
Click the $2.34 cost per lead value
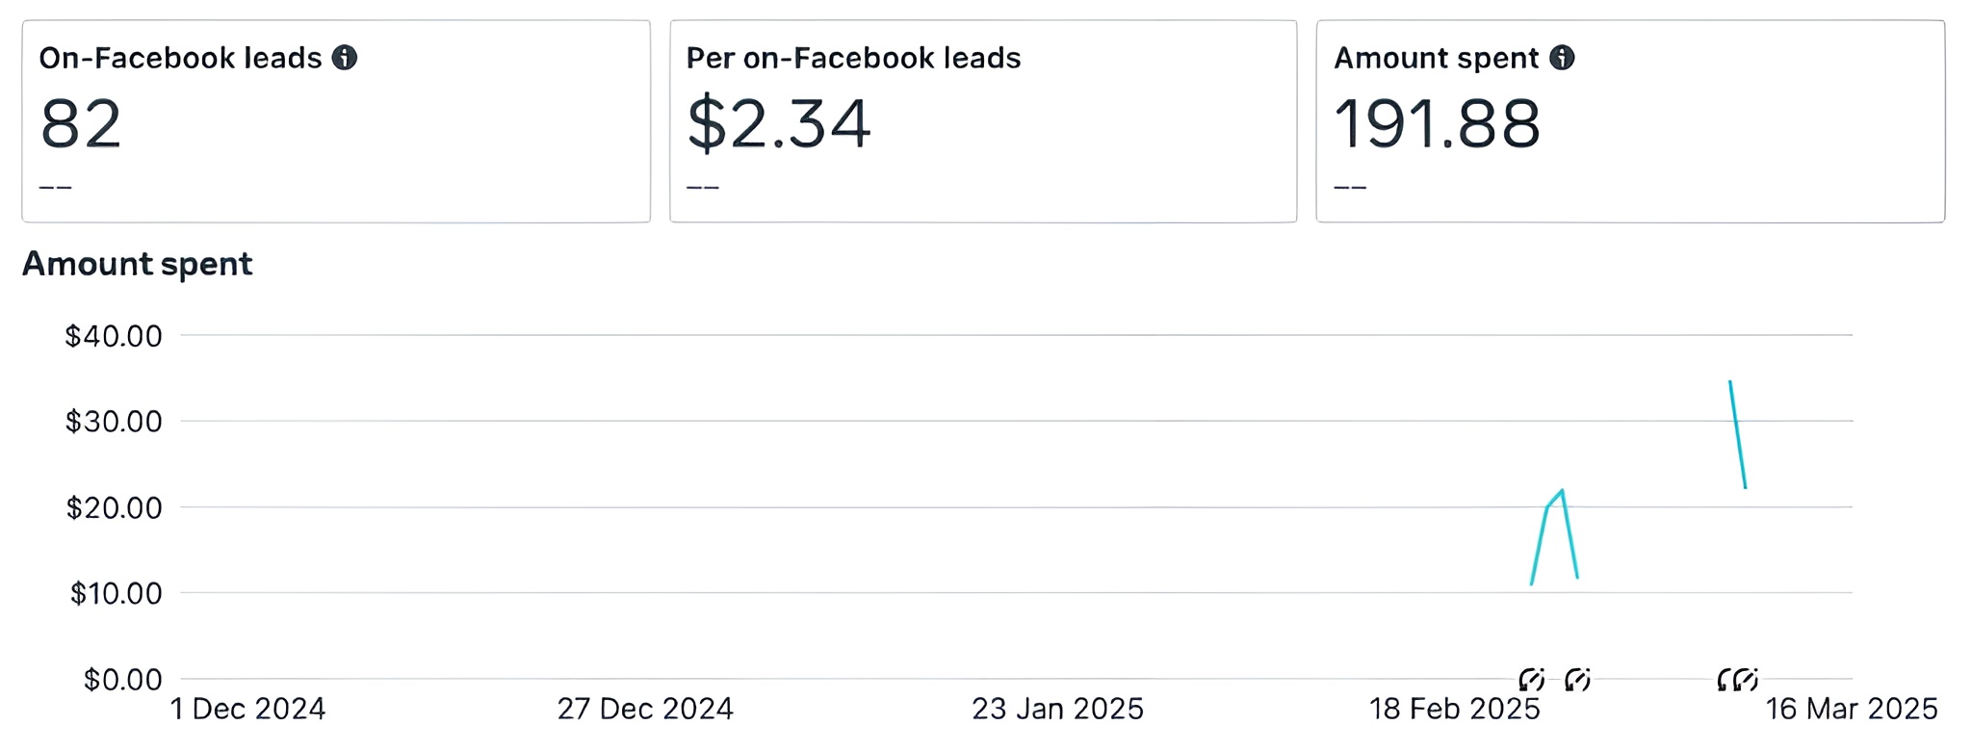tap(778, 124)
